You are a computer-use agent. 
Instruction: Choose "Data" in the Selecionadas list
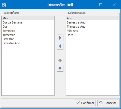point(92,35)
